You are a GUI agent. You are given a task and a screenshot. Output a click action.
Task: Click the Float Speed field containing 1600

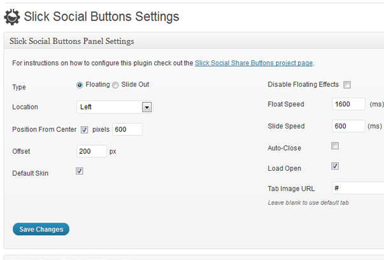pyautogui.click(x=348, y=104)
